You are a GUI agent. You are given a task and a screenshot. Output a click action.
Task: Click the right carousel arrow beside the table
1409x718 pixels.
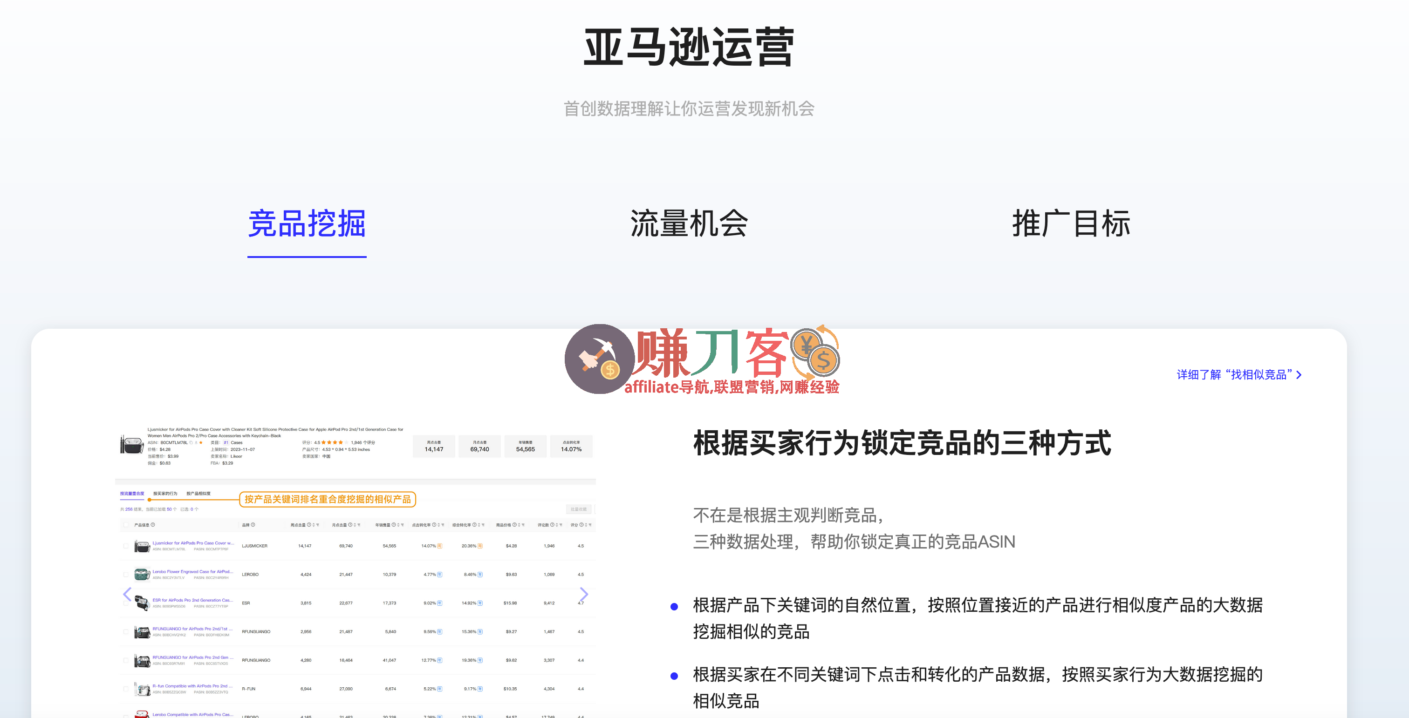click(584, 595)
